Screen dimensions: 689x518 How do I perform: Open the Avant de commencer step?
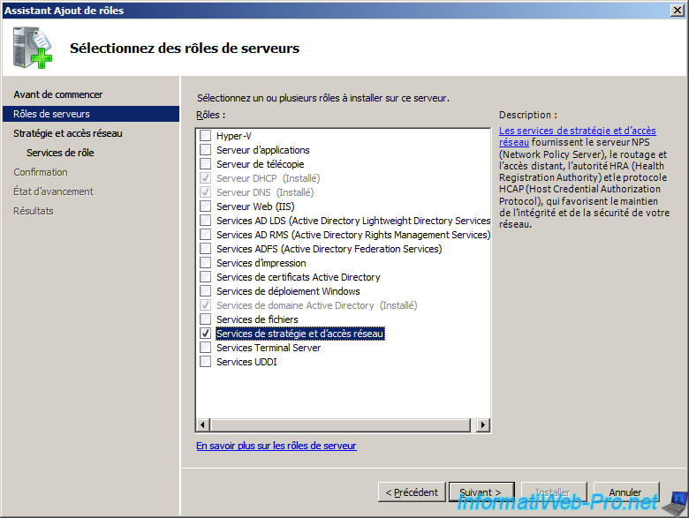58,94
